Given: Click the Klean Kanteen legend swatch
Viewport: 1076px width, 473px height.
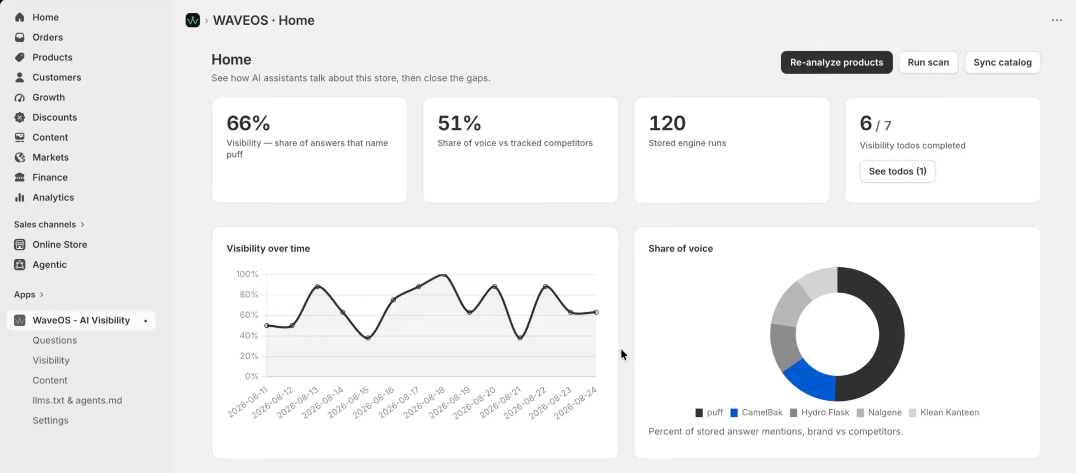Looking at the screenshot, I should click(x=913, y=413).
